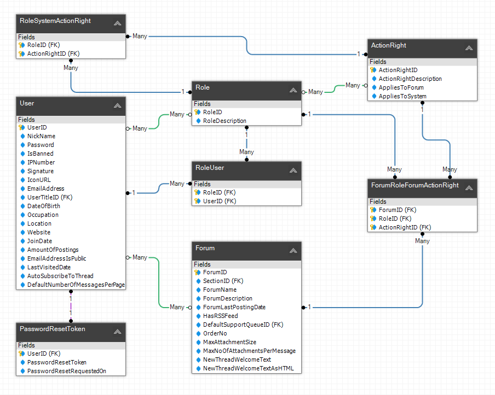Select IconURL field in User
Viewport: 495px width, 395px height.
71,180
